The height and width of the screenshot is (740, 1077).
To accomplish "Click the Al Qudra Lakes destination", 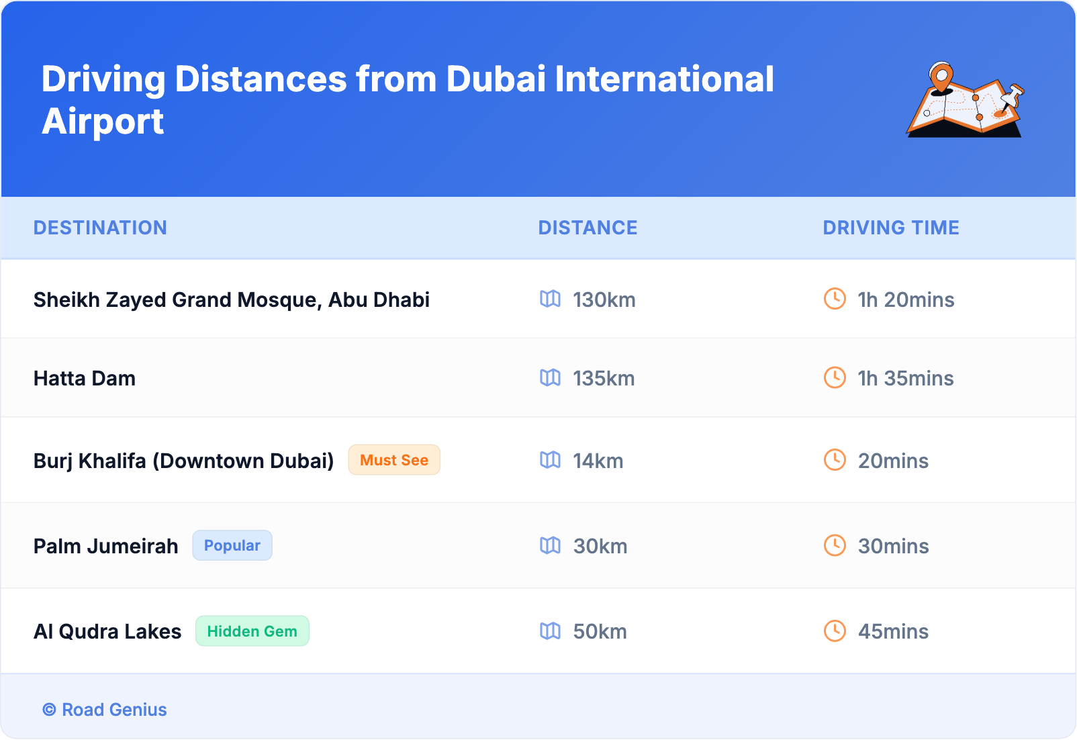I will tap(107, 631).
